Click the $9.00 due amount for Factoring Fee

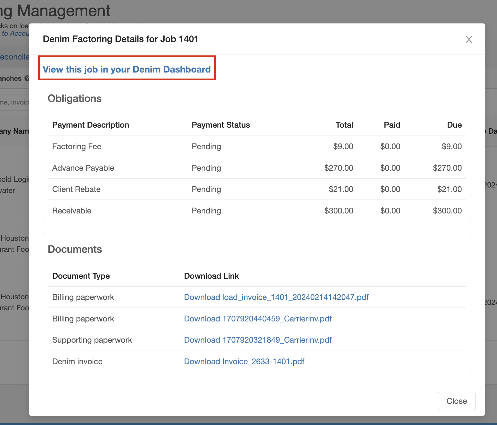[452, 146]
